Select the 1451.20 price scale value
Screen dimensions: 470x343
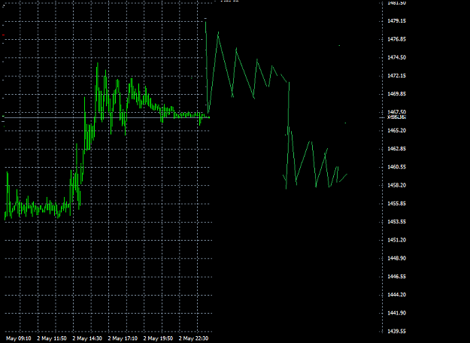tap(396, 240)
